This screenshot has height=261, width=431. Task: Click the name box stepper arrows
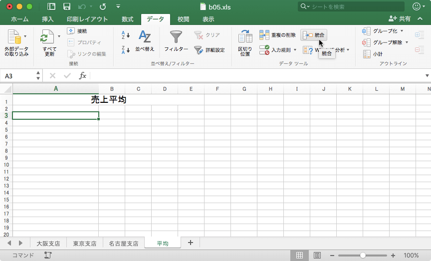38,76
